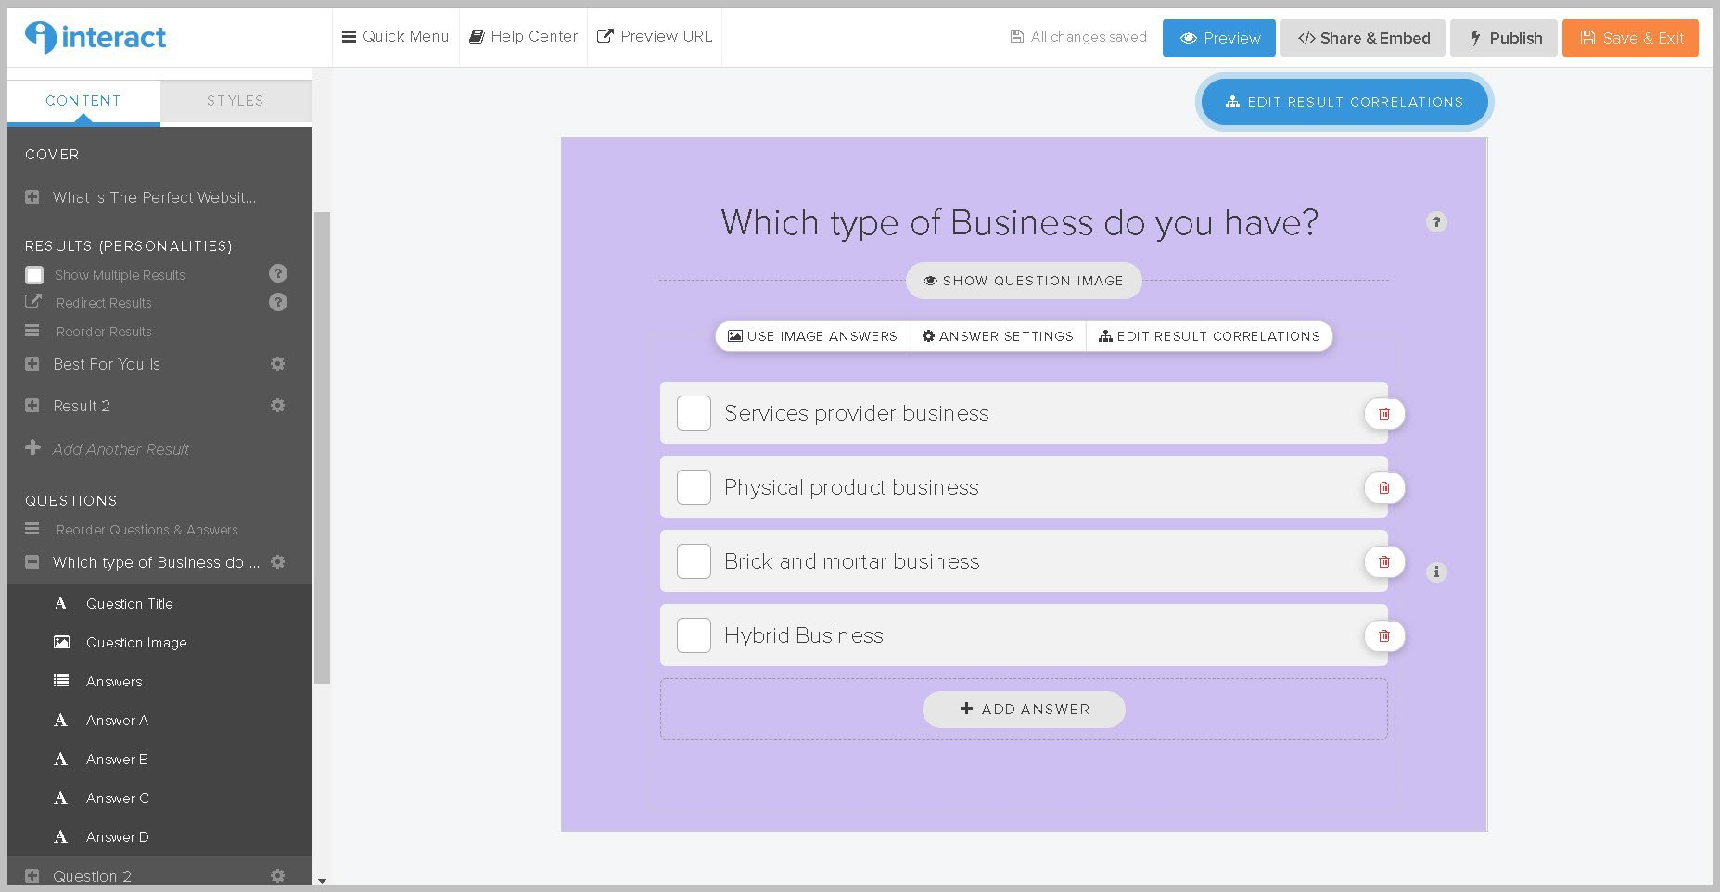This screenshot has height=892, width=1720.
Task: Check Services provider business checkbox
Action: pos(694,413)
